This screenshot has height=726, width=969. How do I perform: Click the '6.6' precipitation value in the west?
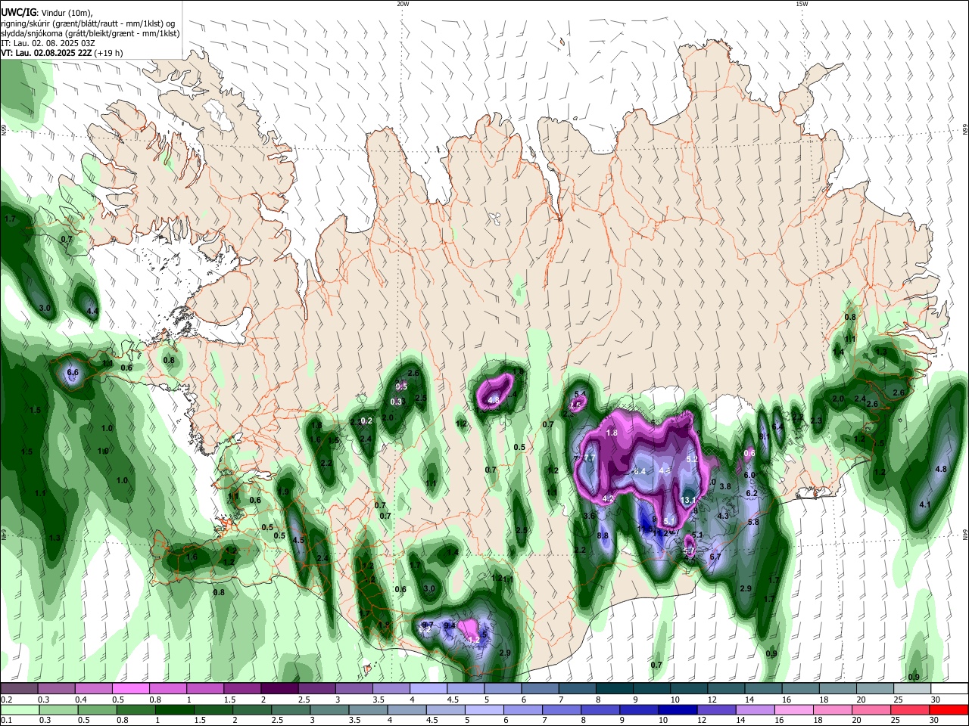click(x=73, y=373)
